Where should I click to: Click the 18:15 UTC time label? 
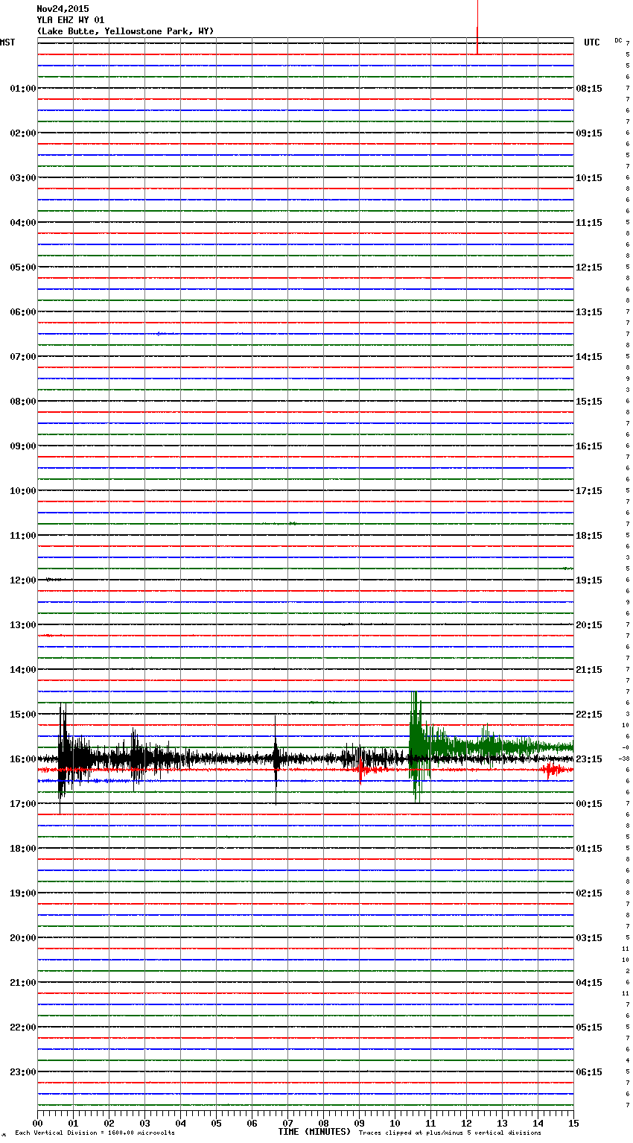point(589,536)
